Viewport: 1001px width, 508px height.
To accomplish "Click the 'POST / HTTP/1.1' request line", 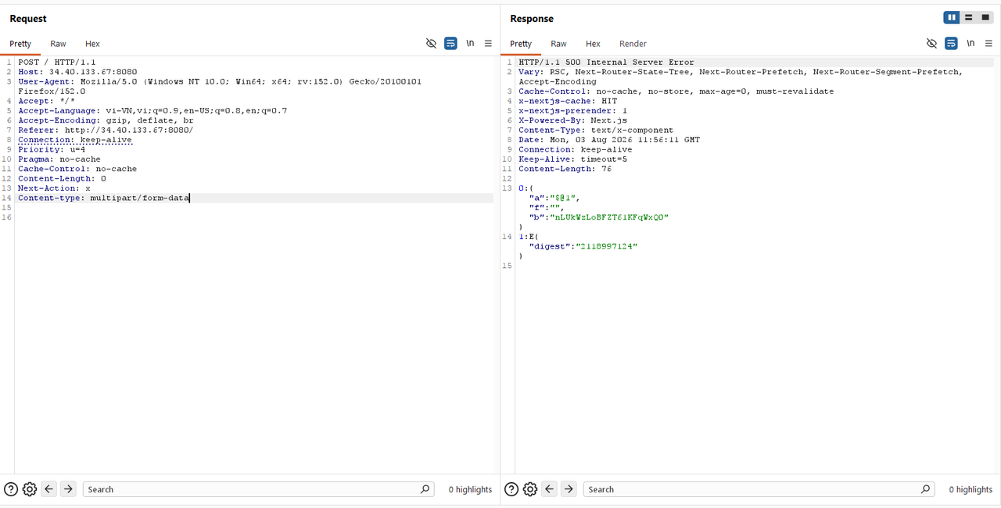I will [57, 62].
